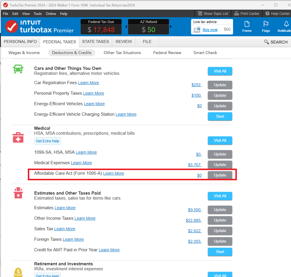
Task: Update Energy-Efficient Vehicles
Action: click(220, 106)
